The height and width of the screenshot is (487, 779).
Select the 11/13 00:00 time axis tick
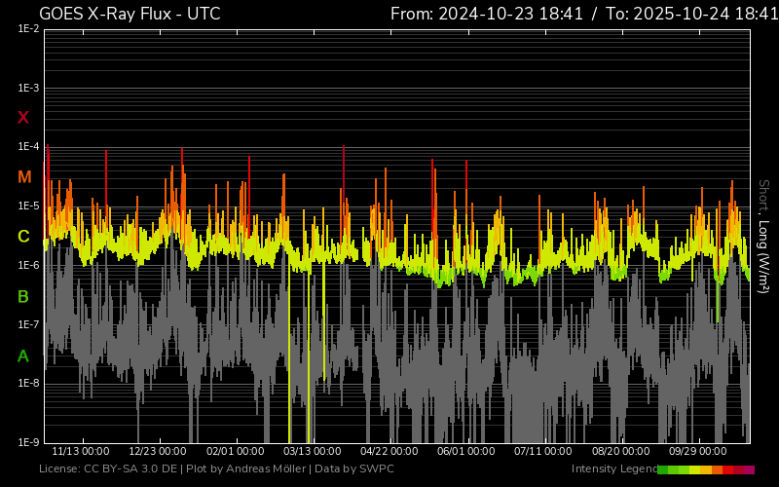80,452
